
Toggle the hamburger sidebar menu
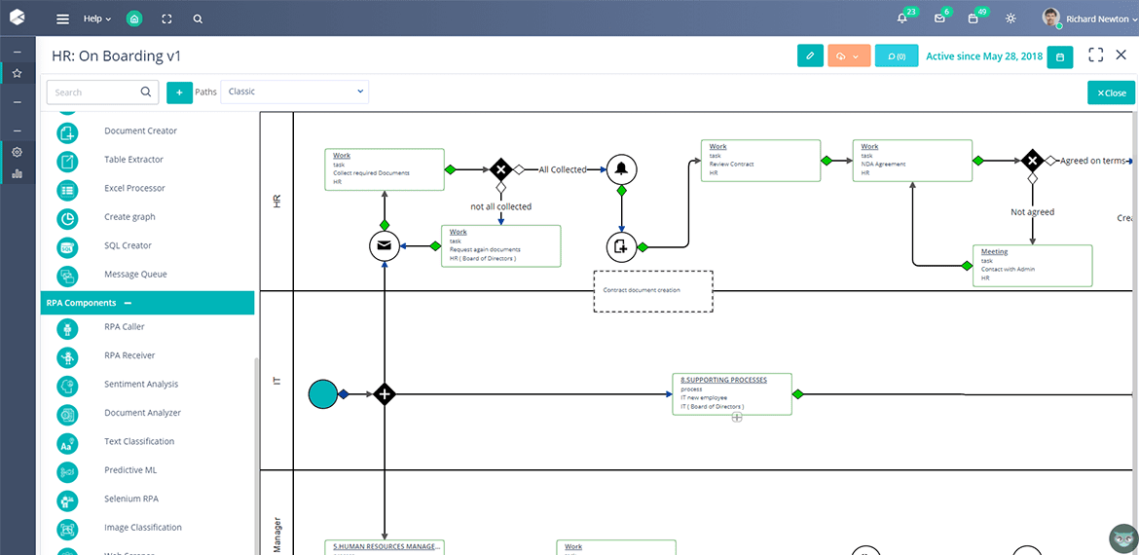coord(63,18)
